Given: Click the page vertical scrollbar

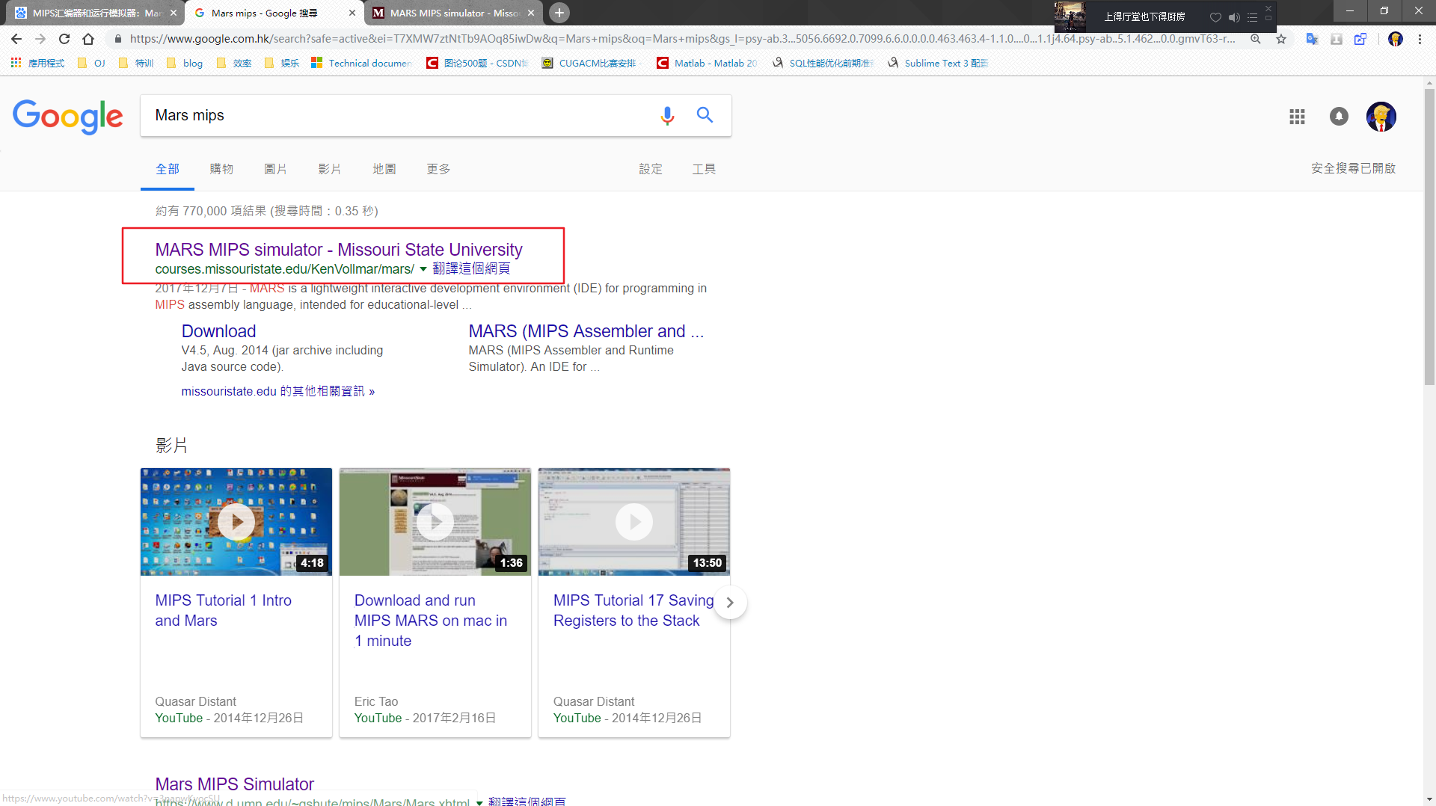Looking at the screenshot, I should pos(1429,236).
